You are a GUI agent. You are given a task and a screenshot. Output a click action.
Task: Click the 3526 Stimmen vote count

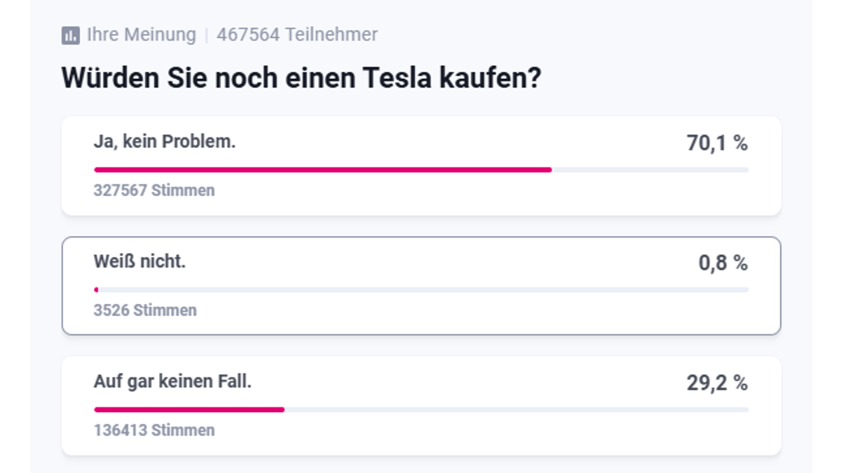click(145, 310)
